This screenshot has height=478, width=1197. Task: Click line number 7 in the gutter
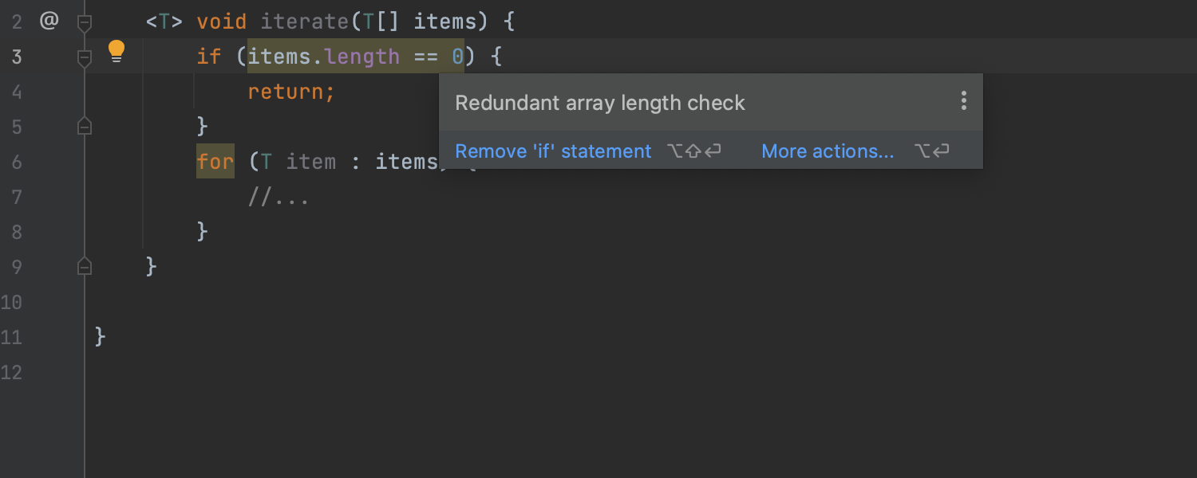[x=15, y=197]
